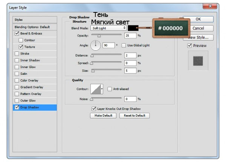226x162 pixels.
Task: Close the Layer Style dialog
Action: [x=210, y=6]
